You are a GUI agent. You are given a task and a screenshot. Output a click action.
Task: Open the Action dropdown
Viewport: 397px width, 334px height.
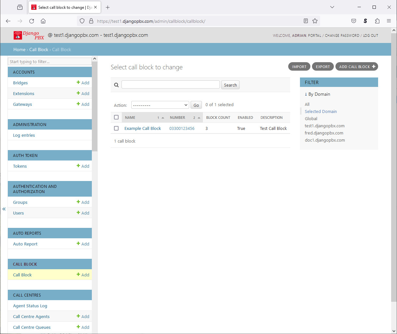(160, 105)
